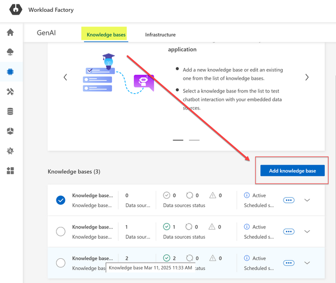Select the knowledge base with 1 data source
The image size is (336, 283).
pos(60,232)
